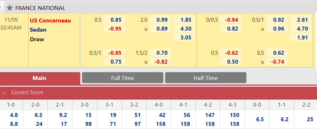Open the US Concarneau team link

tap(50, 20)
